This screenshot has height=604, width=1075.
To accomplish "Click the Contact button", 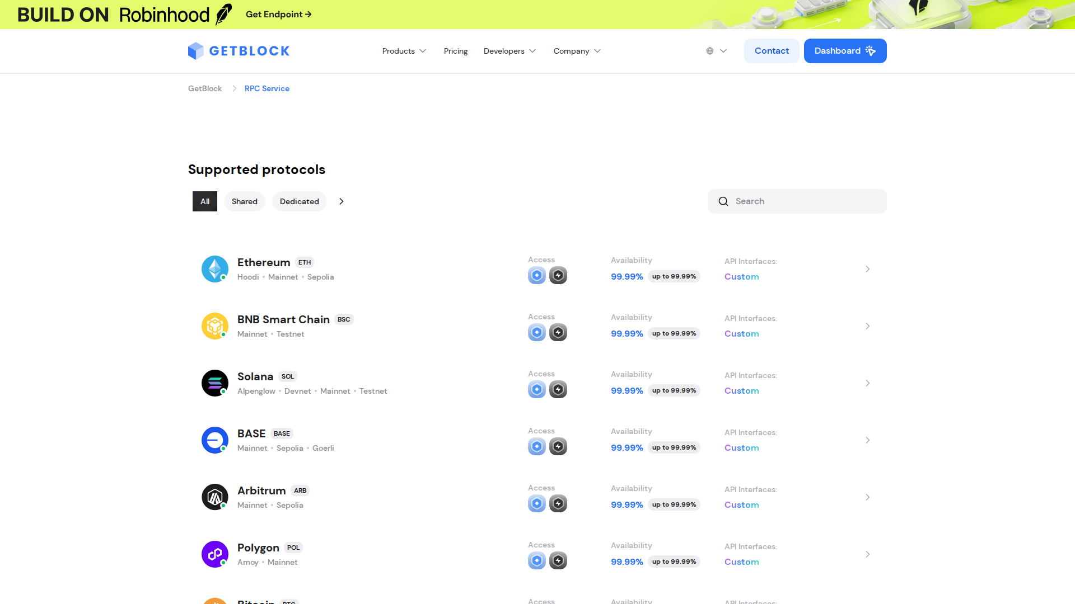I will click(772, 51).
